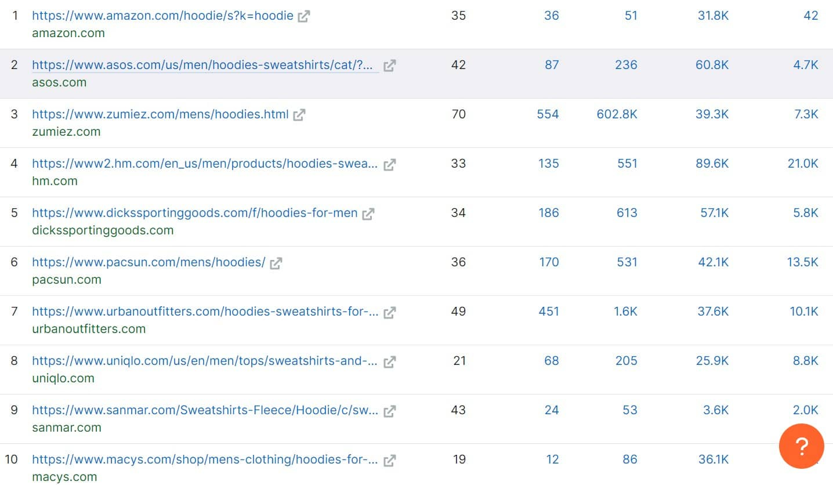Image resolution: width=833 pixels, height=485 pixels.
Task: Open the orange help question mark button
Action: pos(801,447)
